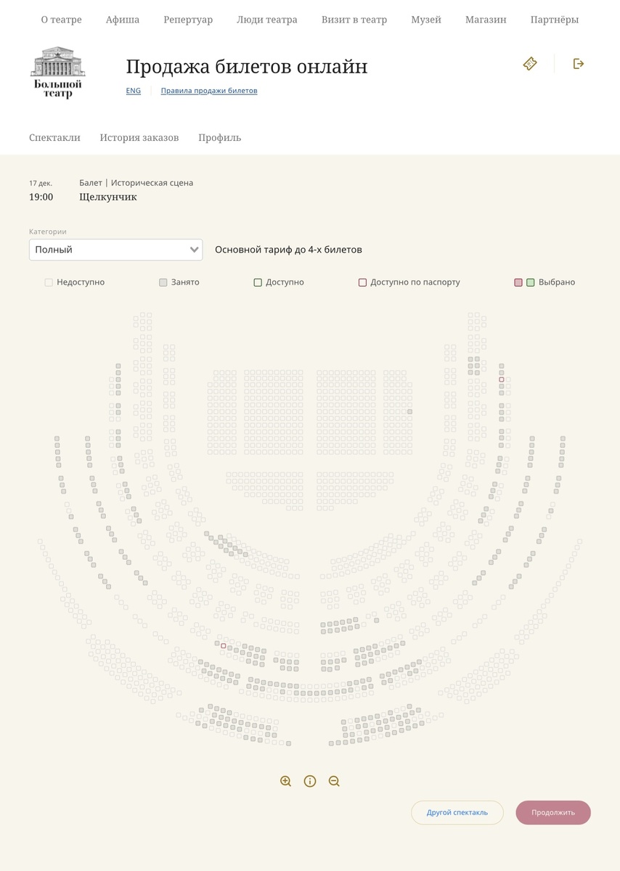Choose Другой спектакль button
This screenshot has width=620, height=871.
(457, 812)
